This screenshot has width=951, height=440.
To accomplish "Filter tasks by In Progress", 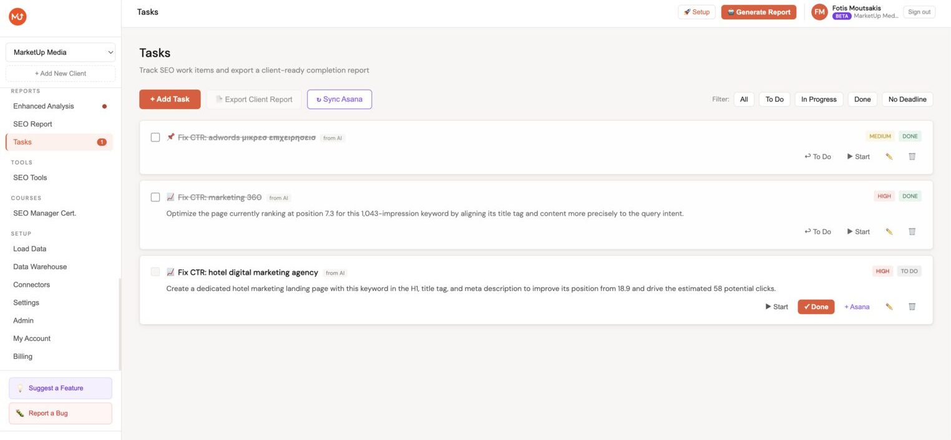I will click(819, 99).
